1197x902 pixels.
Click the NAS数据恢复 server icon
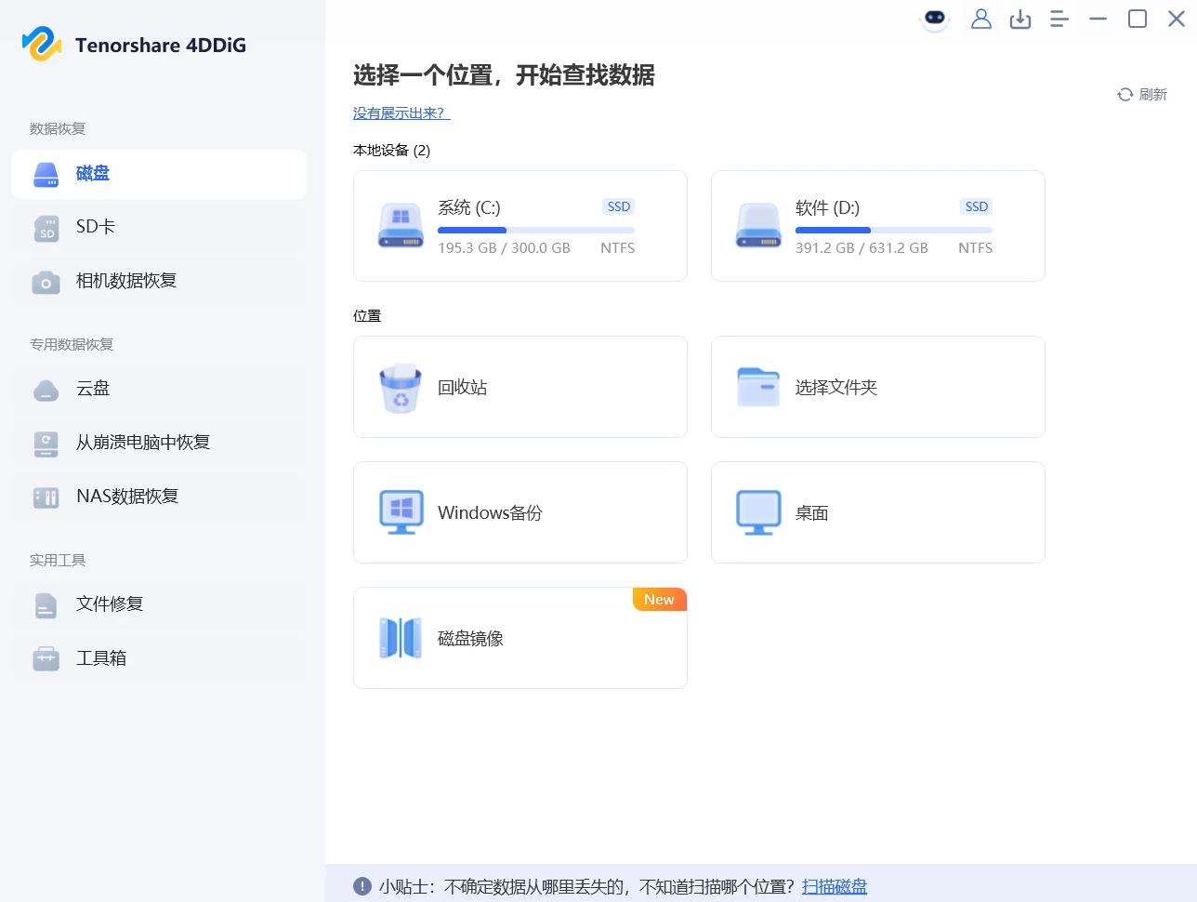46,497
